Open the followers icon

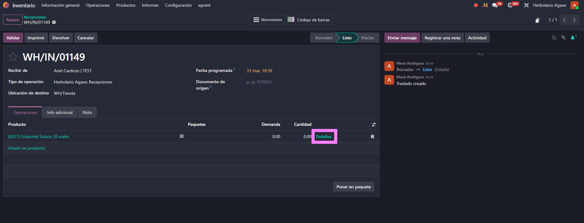573,38
